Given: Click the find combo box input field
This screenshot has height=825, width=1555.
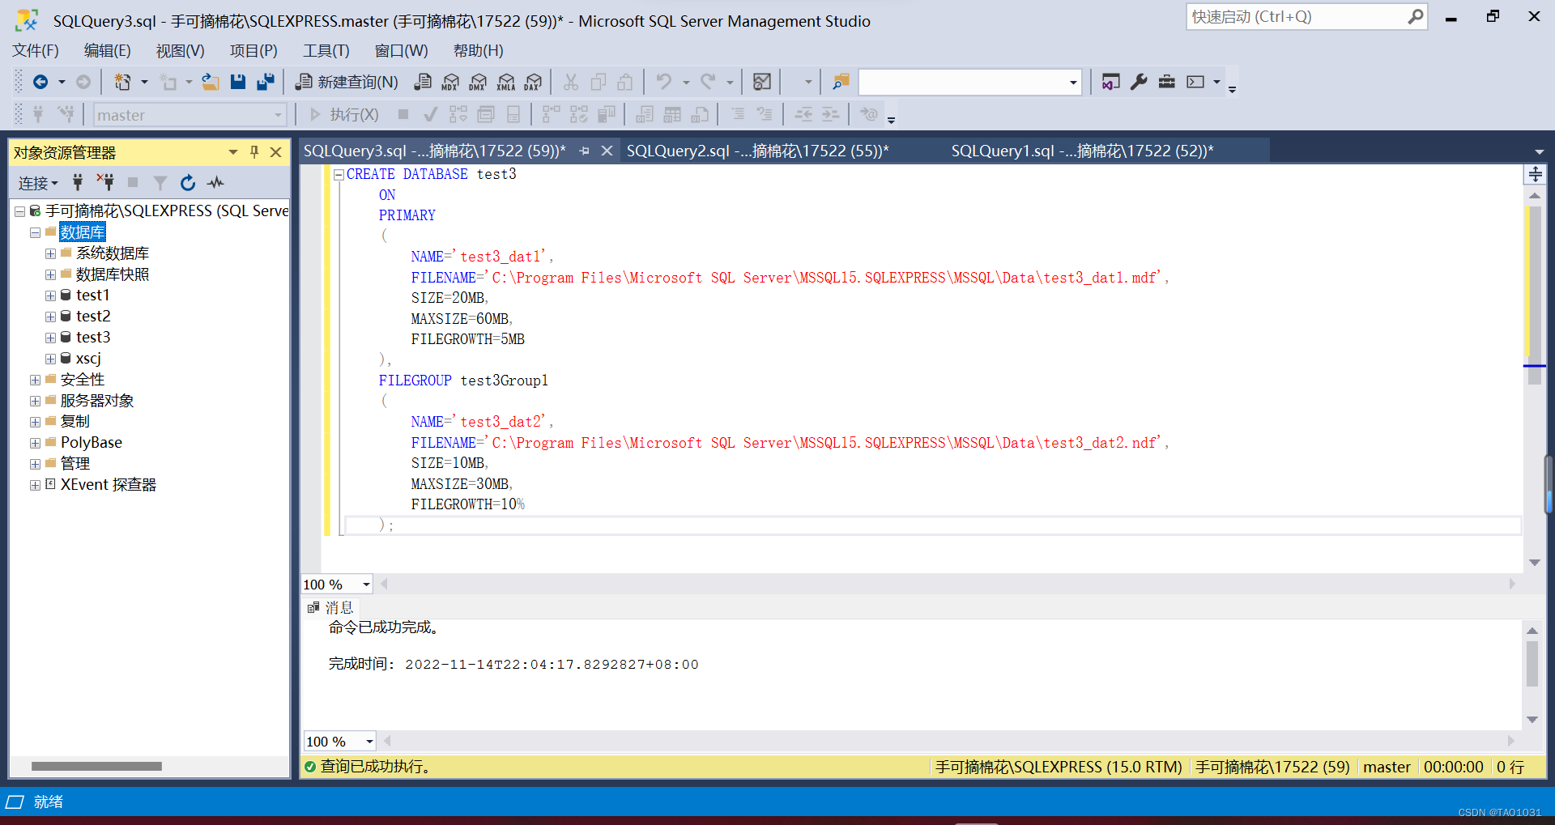Looking at the screenshot, I should click(961, 82).
